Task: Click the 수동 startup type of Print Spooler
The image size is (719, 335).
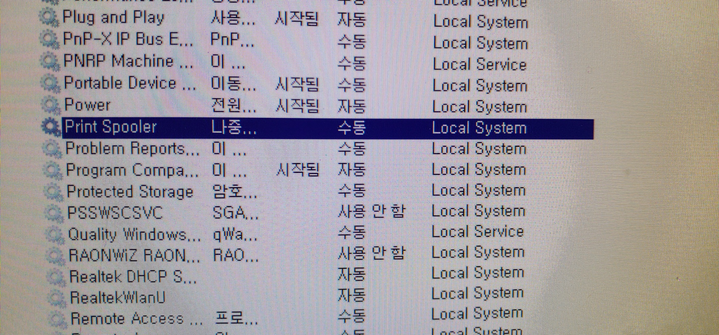Action: point(351,128)
